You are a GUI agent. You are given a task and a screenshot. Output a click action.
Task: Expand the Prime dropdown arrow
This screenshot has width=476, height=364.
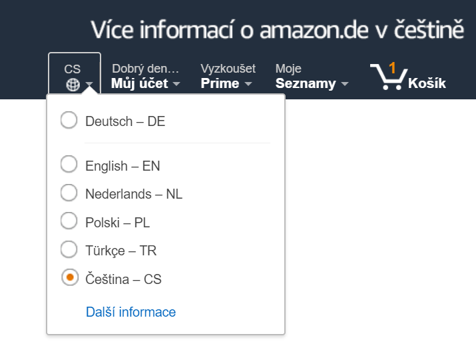(x=248, y=83)
